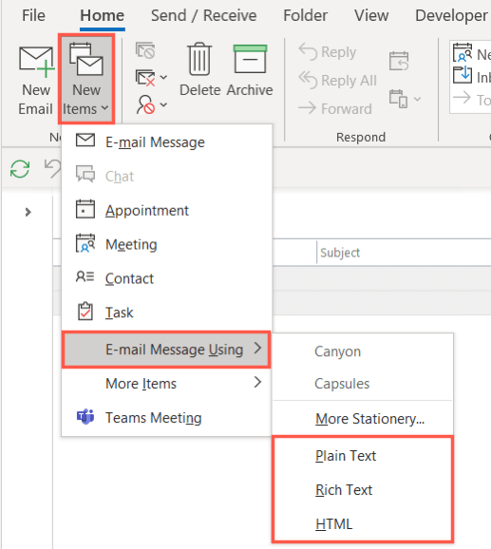Open the Developer tab

click(451, 15)
